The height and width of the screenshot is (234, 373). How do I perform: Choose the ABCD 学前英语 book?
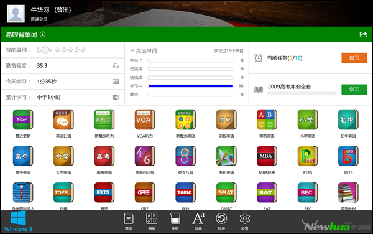tap(267, 119)
